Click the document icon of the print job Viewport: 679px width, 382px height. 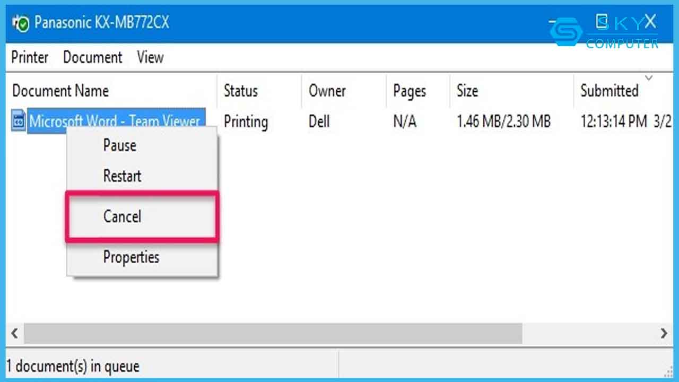click(x=19, y=121)
